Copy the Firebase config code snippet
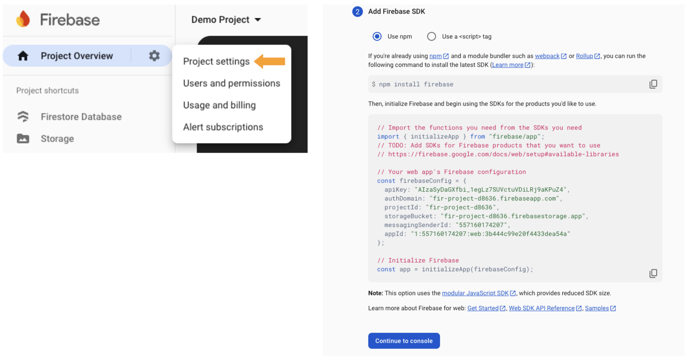 pos(653,273)
